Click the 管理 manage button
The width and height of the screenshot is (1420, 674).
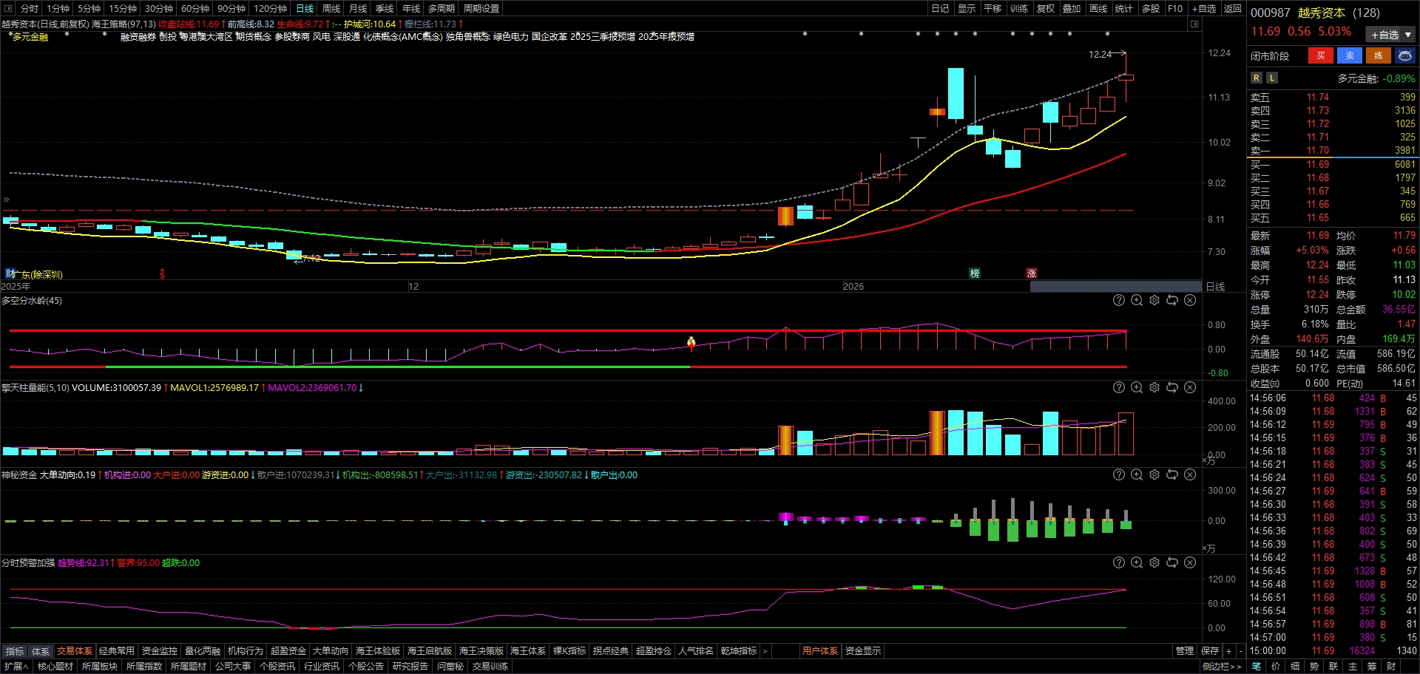click(x=1185, y=651)
